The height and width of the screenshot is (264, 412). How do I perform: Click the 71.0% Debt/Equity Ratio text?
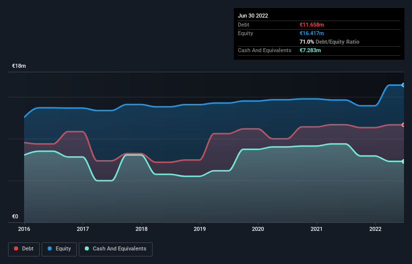[329, 42]
